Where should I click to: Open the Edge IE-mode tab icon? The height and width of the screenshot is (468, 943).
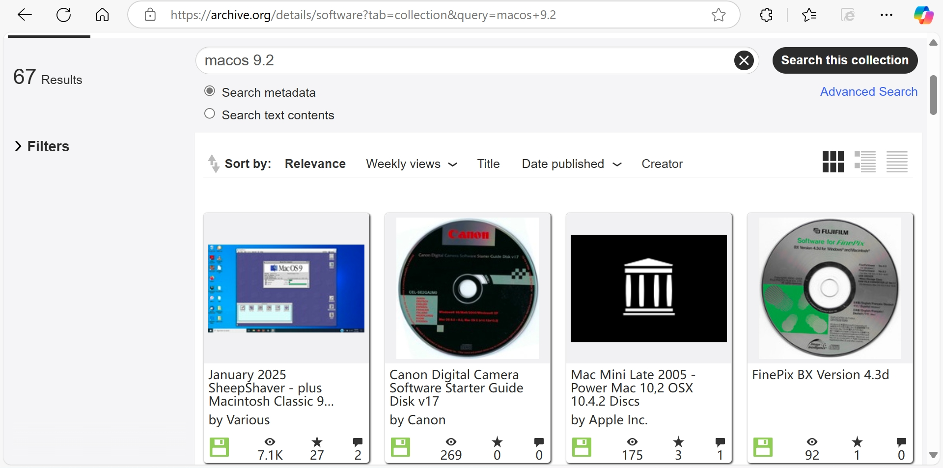pyautogui.click(x=848, y=15)
